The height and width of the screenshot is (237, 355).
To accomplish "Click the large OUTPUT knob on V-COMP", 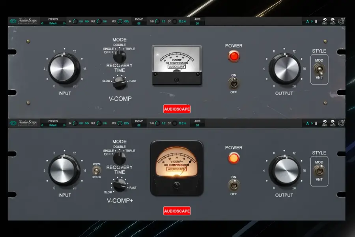I will coord(285,69).
